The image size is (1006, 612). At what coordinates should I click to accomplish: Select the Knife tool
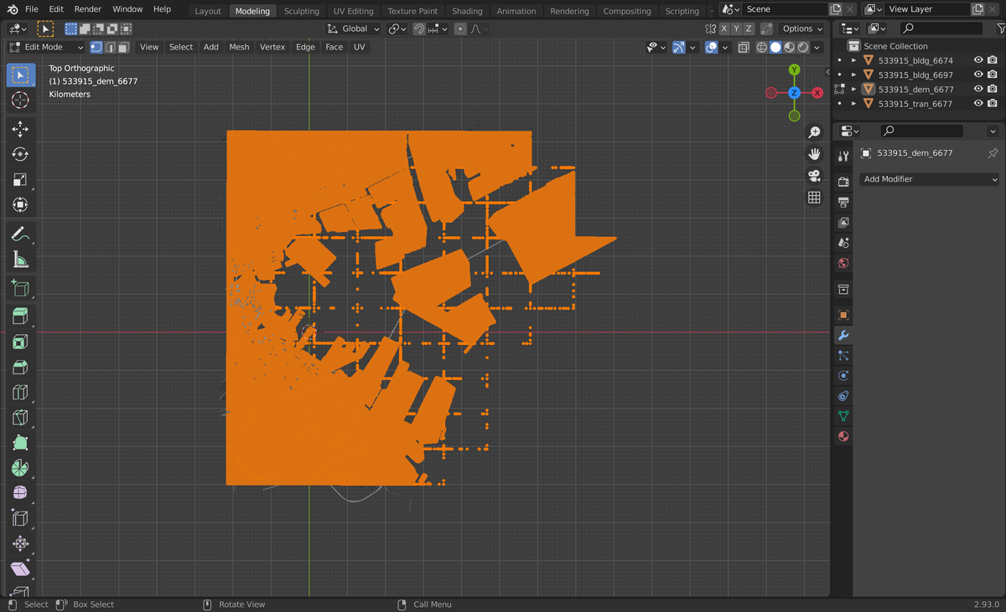(20, 417)
